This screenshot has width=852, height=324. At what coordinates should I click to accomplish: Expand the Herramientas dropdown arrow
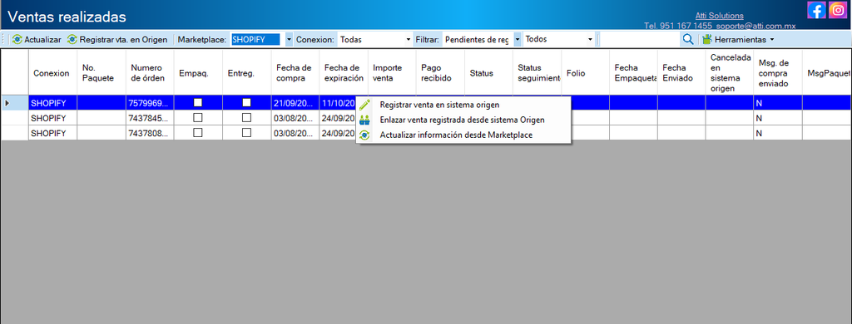click(x=772, y=40)
